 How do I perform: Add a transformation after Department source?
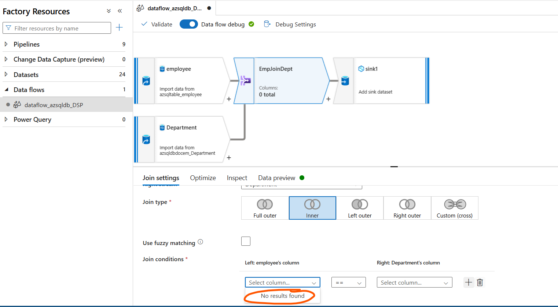point(229,158)
